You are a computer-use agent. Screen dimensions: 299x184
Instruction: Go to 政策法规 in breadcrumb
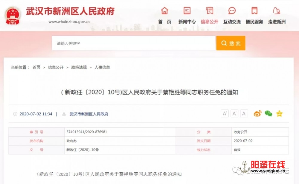79,67
